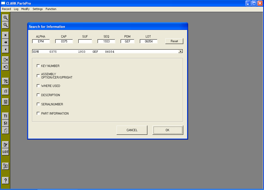
Task: Click the page with left-pointing arrow icon
Action: [x=5, y=60]
